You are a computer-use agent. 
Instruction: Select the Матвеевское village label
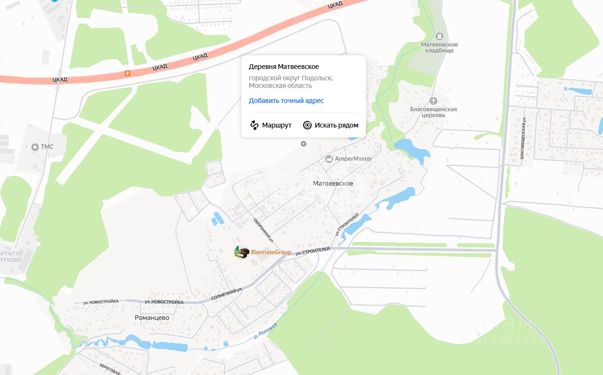coord(333,183)
